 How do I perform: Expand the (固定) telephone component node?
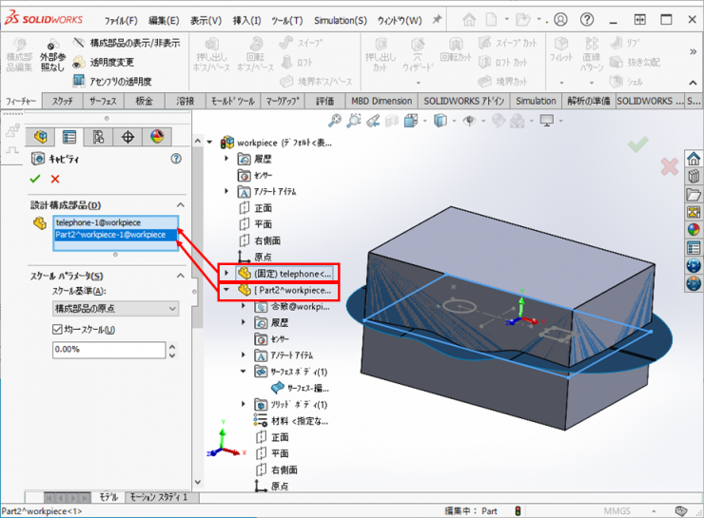click(225, 273)
